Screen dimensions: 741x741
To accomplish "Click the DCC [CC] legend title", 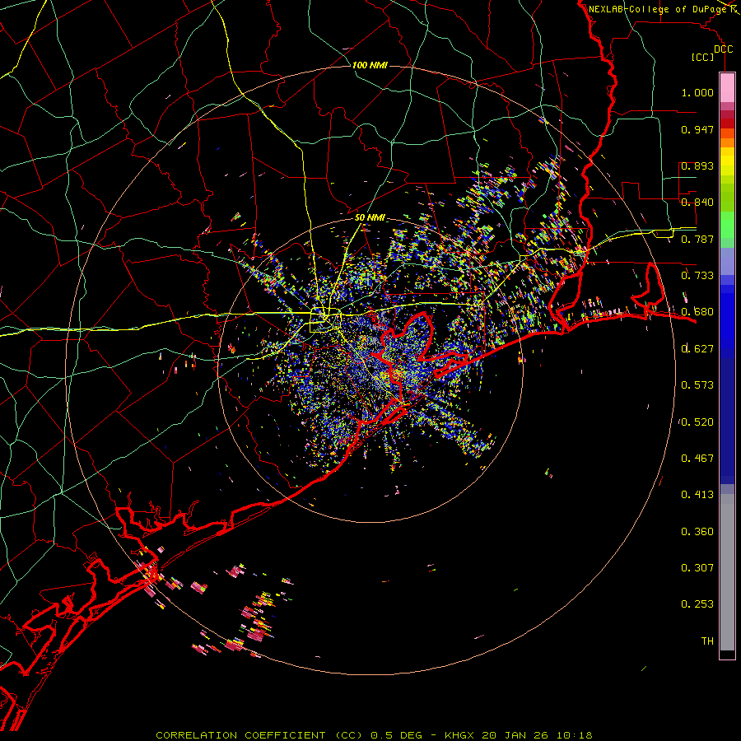I will [711, 53].
